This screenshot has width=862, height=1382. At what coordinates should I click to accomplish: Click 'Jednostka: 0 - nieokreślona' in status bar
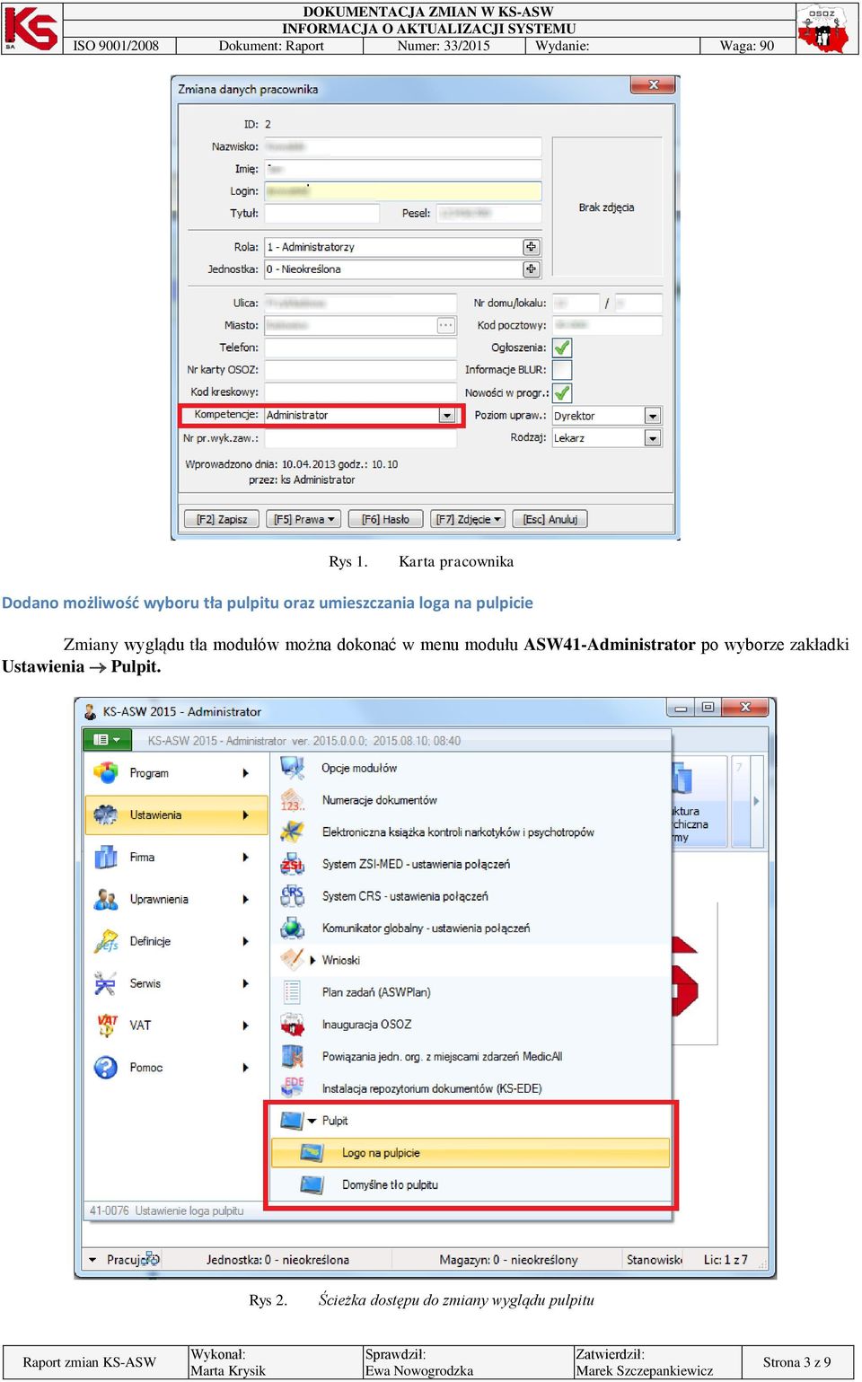tap(277, 1260)
